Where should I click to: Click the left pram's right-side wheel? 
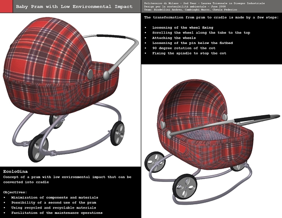[x=117, y=133]
